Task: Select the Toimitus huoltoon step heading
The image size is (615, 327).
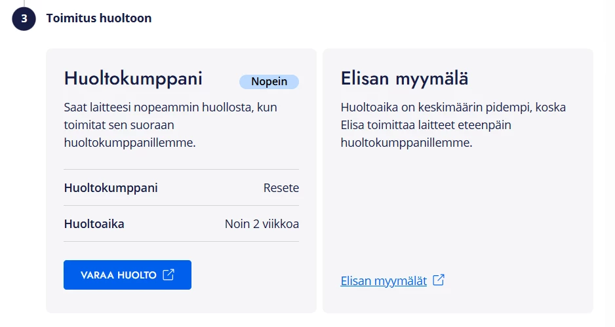Action: tap(99, 18)
